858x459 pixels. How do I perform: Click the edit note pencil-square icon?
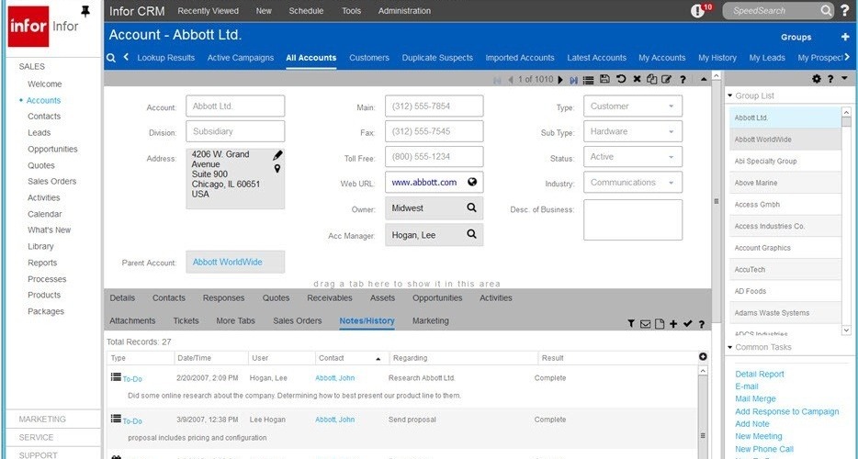[667, 79]
